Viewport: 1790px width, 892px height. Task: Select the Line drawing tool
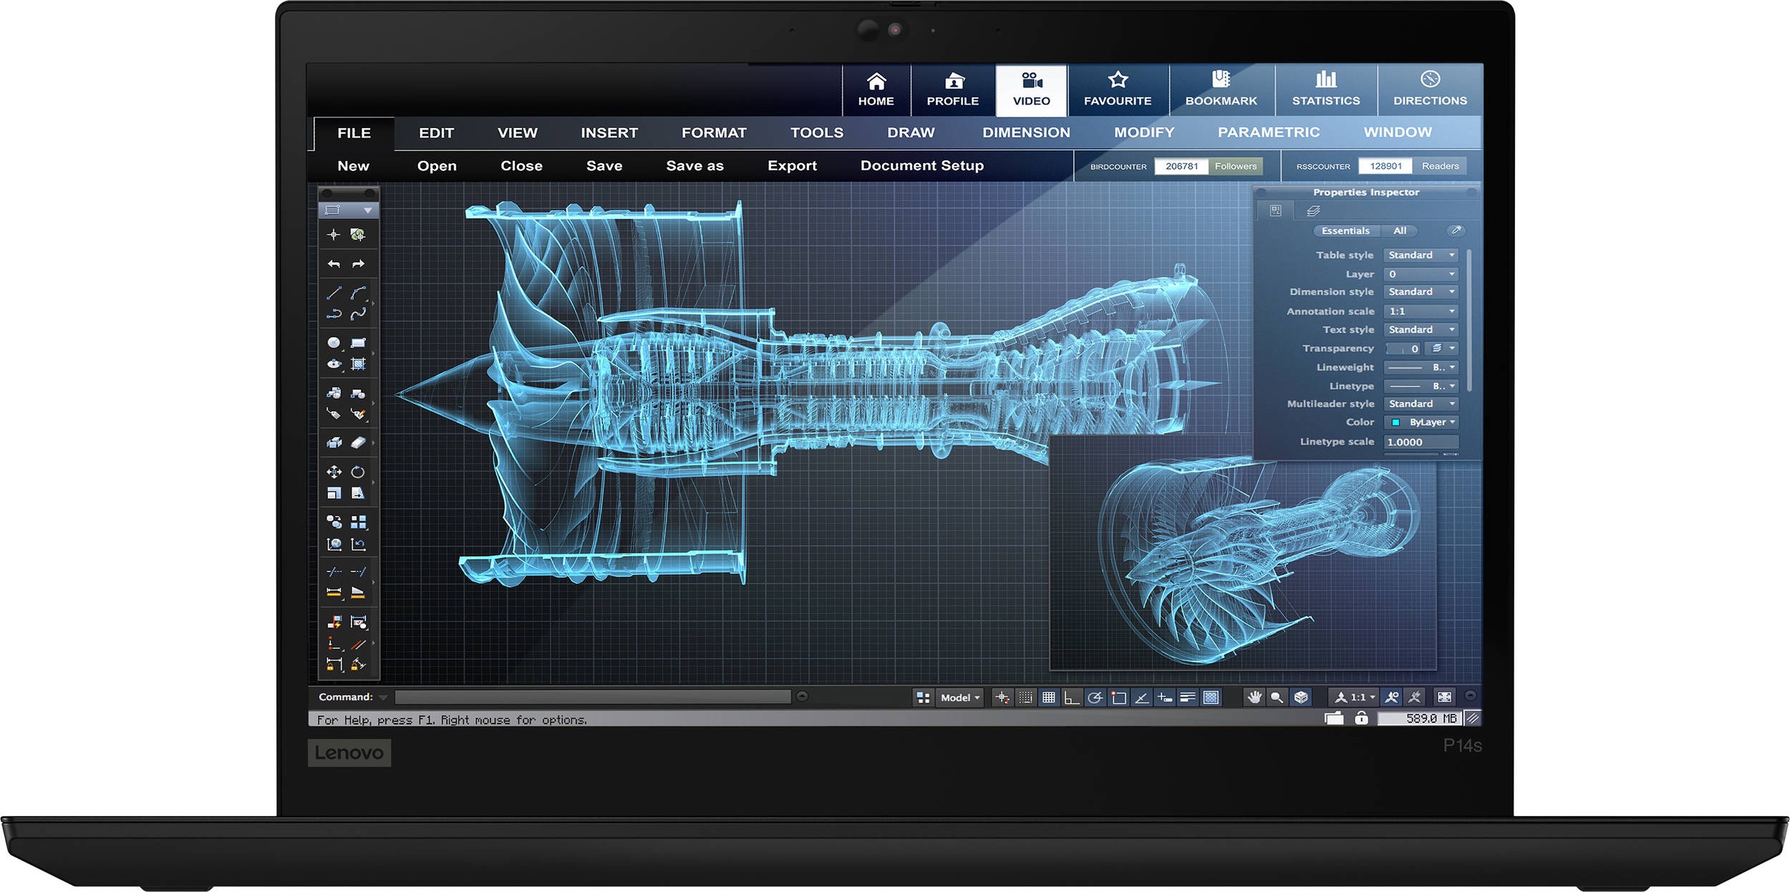point(334,293)
